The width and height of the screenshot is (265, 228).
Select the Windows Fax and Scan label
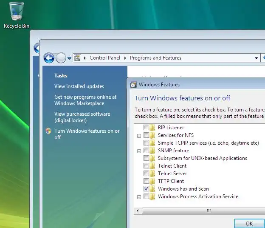pos(183,189)
